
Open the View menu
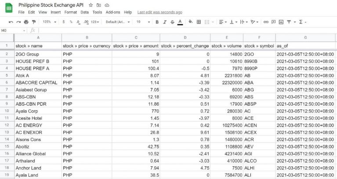[43, 12]
